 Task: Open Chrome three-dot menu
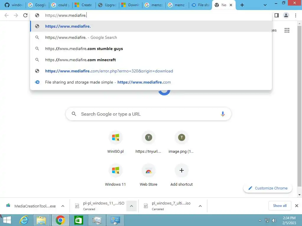pos(296,15)
